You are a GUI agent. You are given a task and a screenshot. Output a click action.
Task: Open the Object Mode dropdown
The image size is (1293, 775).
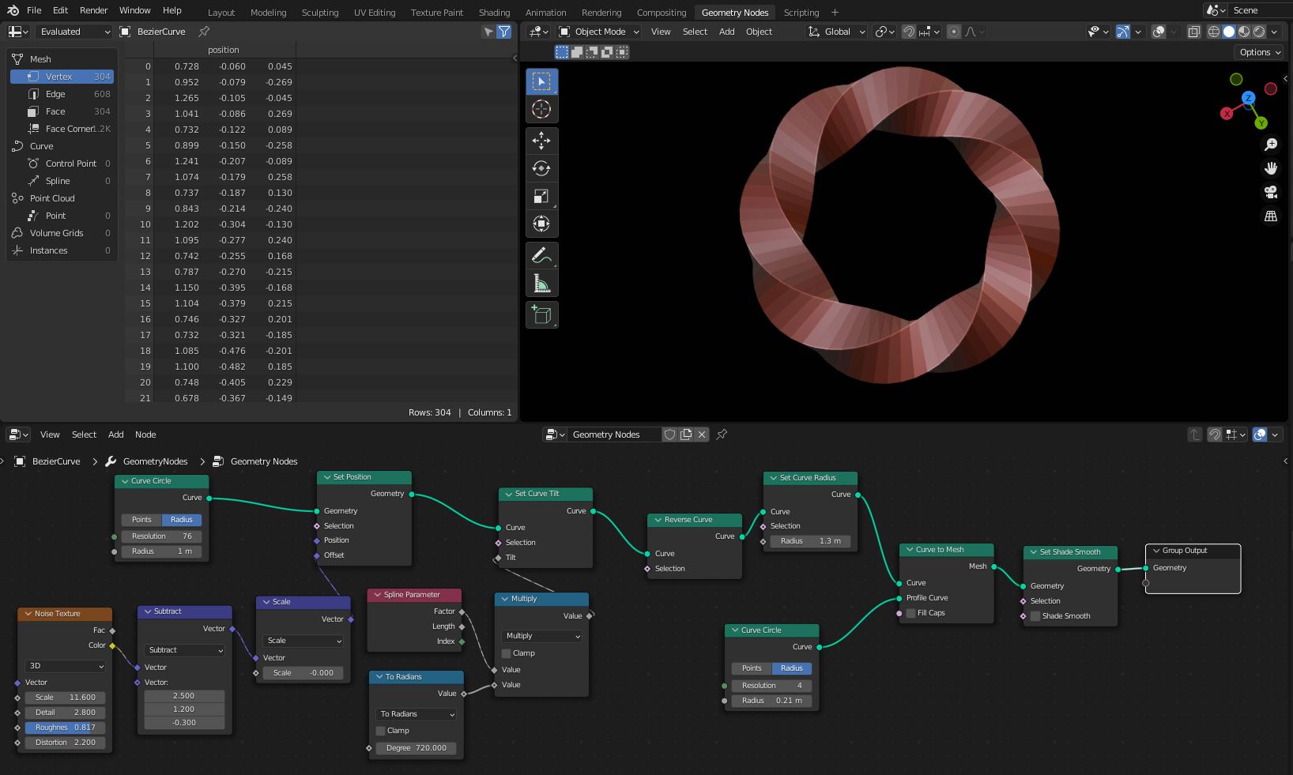pos(599,32)
